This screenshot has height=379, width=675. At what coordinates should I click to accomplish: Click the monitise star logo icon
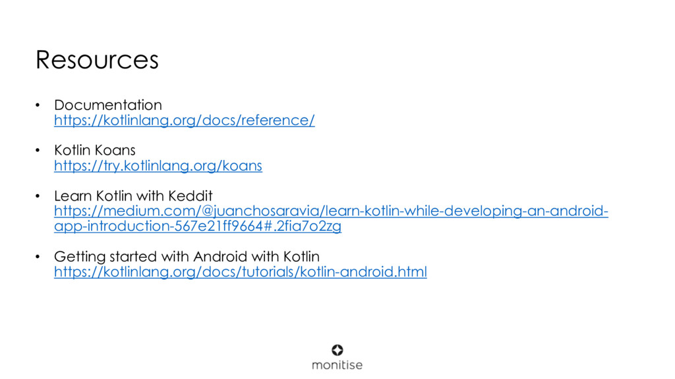pos(337,350)
